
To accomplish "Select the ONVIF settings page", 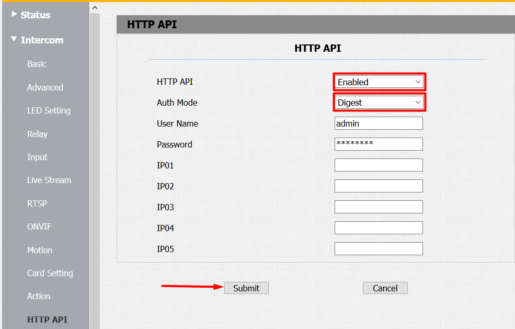I will 41,226.
